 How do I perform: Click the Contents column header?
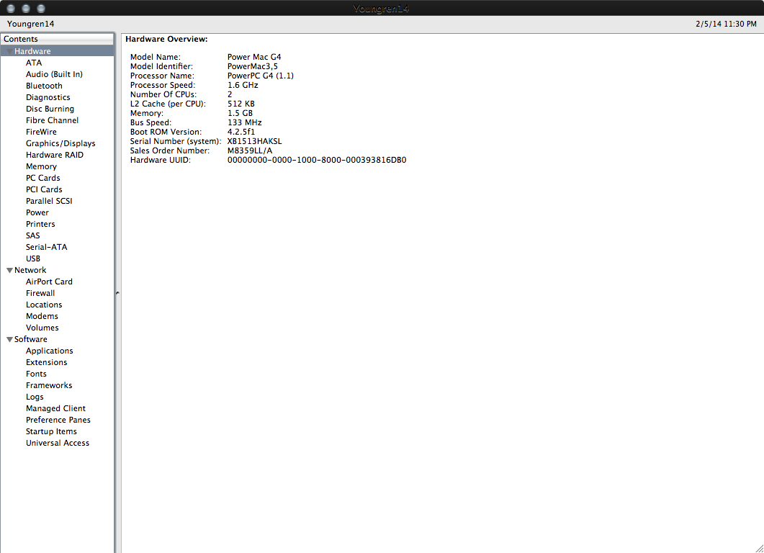click(58, 39)
